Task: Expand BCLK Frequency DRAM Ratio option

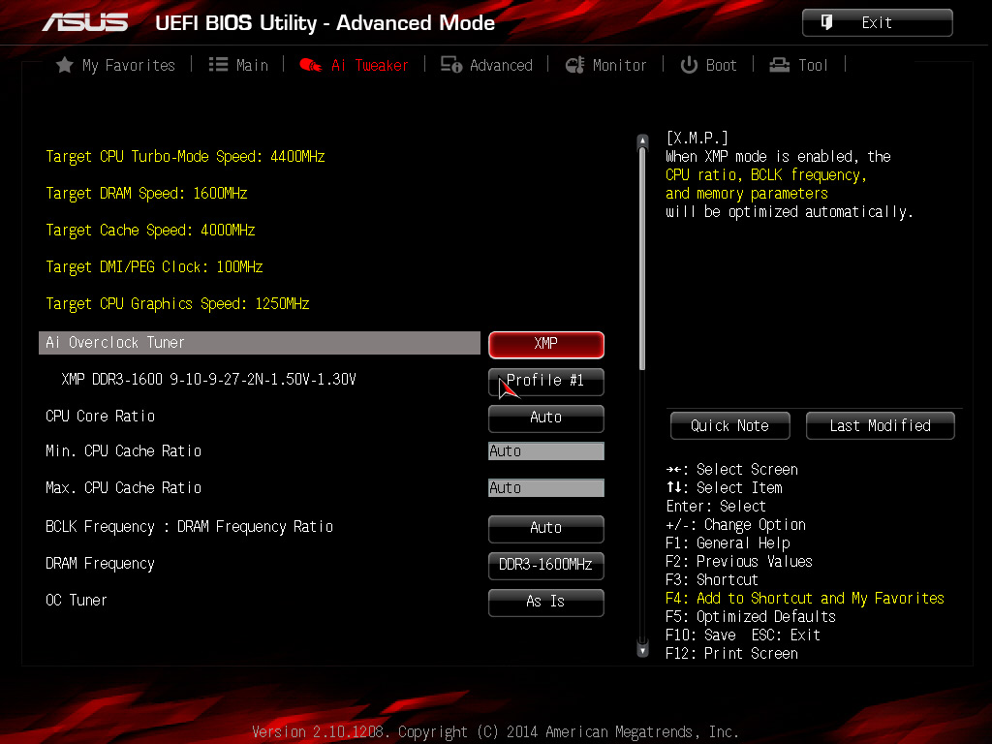Action: pyautogui.click(x=545, y=528)
